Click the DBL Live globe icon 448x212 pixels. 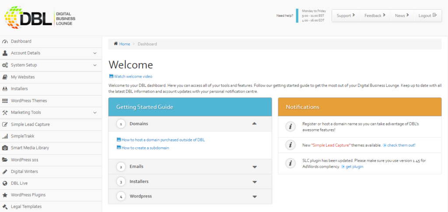[5, 184]
